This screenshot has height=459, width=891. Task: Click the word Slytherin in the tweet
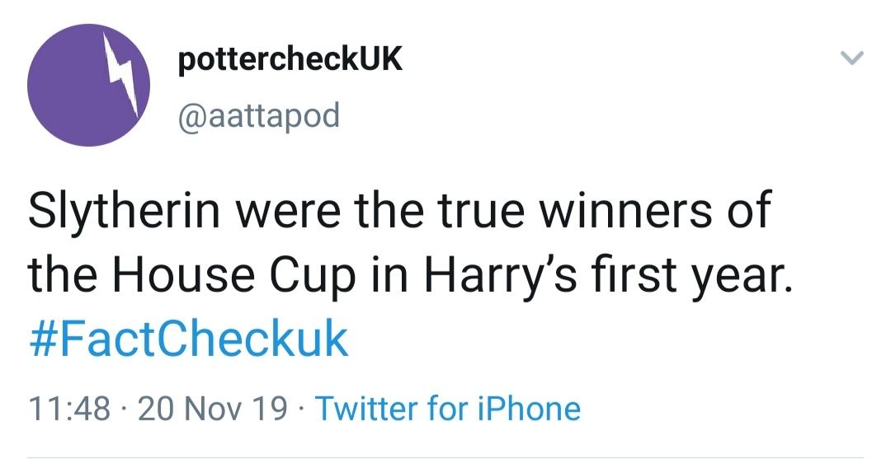point(125,211)
